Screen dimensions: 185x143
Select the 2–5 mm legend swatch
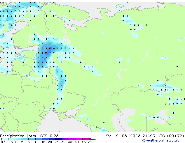(25, 139)
